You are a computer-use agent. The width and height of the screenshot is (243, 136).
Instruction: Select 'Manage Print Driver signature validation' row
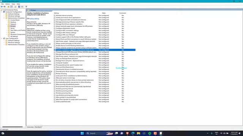pos(95,24)
